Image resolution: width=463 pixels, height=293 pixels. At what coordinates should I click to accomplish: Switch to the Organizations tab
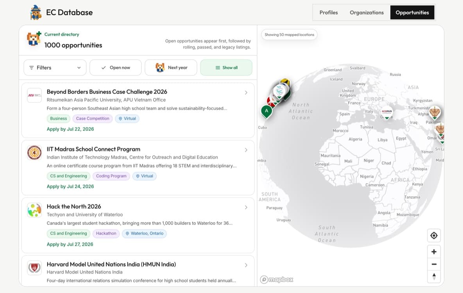pyautogui.click(x=366, y=13)
